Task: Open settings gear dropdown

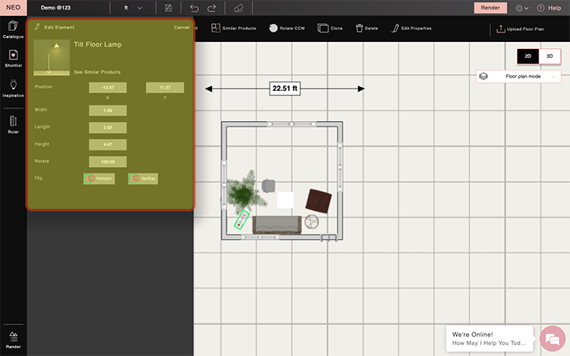Action: tap(522, 8)
